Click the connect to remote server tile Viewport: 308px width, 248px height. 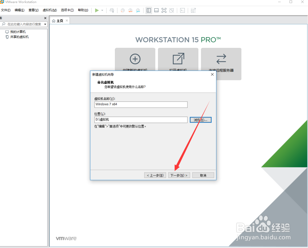point(221,64)
